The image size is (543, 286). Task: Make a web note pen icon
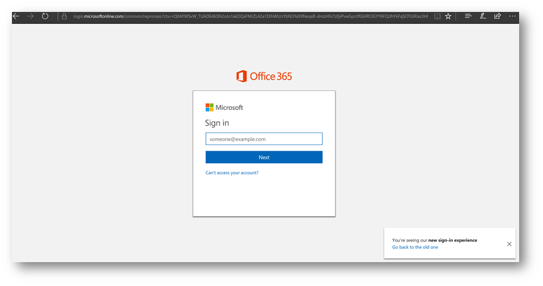[x=483, y=16]
